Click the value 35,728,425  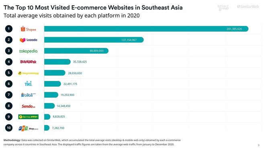point(80,62)
